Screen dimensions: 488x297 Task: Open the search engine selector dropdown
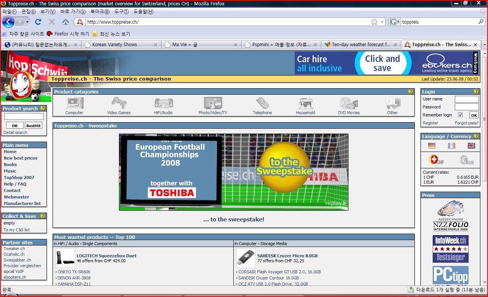pyautogui.click(x=398, y=22)
